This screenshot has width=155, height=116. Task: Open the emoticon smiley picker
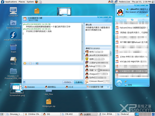click(x=25, y=63)
